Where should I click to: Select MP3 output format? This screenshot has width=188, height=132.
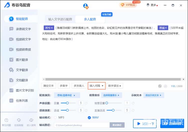pyautogui.click(x=55, y=117)
